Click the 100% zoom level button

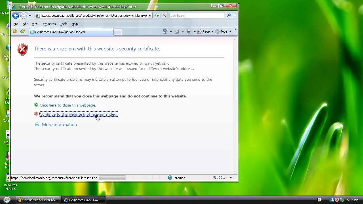point(219,178)
